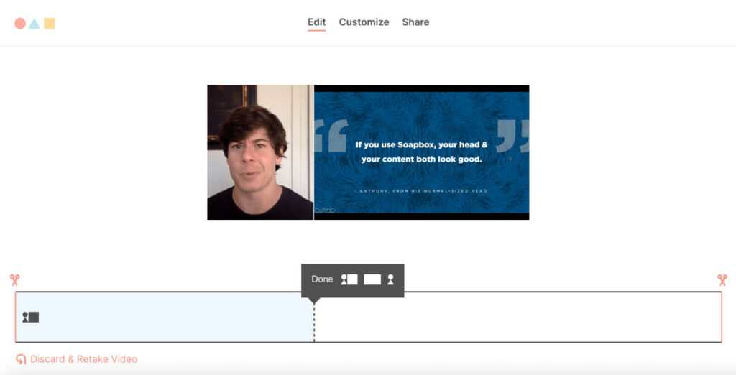Screen dimensions: 736x375
Task: Select the split-view icon on the timeline segment
Action: (x=30, y=318)
